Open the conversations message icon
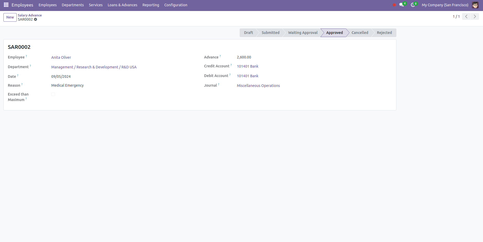Screen dimensions: 483x242 pos(401,5)
